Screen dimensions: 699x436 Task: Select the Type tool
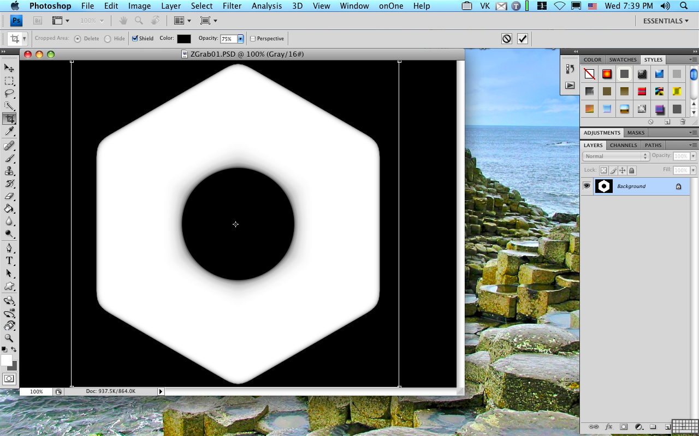tap(9, 261)
